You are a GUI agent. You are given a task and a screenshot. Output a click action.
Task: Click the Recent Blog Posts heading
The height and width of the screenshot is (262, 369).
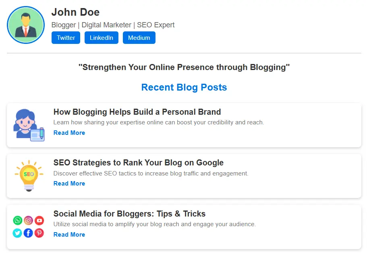(x=184, y=87)
